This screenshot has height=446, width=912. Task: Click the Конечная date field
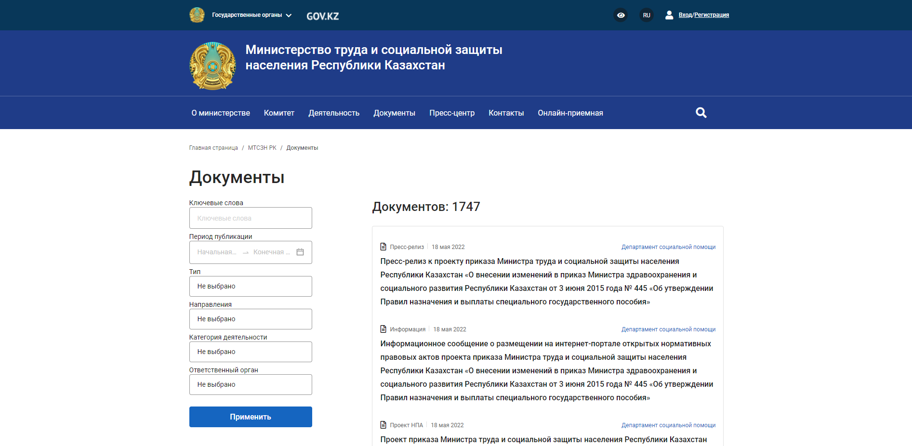[x=272, y=252]
